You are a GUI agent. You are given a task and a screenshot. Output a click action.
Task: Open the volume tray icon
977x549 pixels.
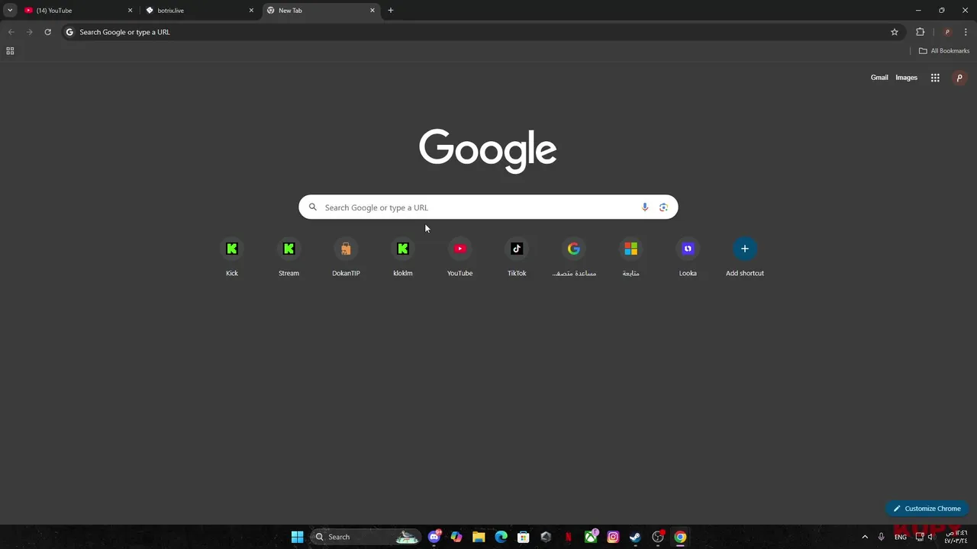930,537
